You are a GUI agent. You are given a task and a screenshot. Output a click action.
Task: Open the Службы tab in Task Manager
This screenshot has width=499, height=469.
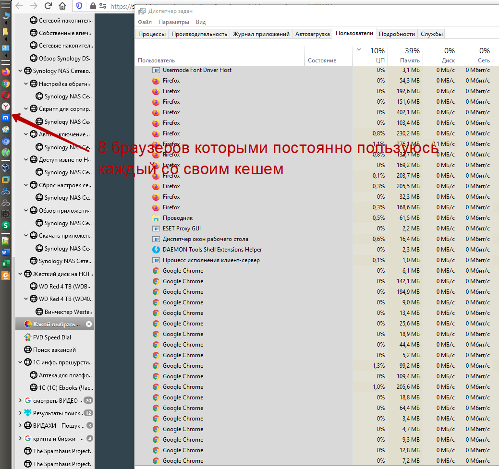click(x=431, y=34)
